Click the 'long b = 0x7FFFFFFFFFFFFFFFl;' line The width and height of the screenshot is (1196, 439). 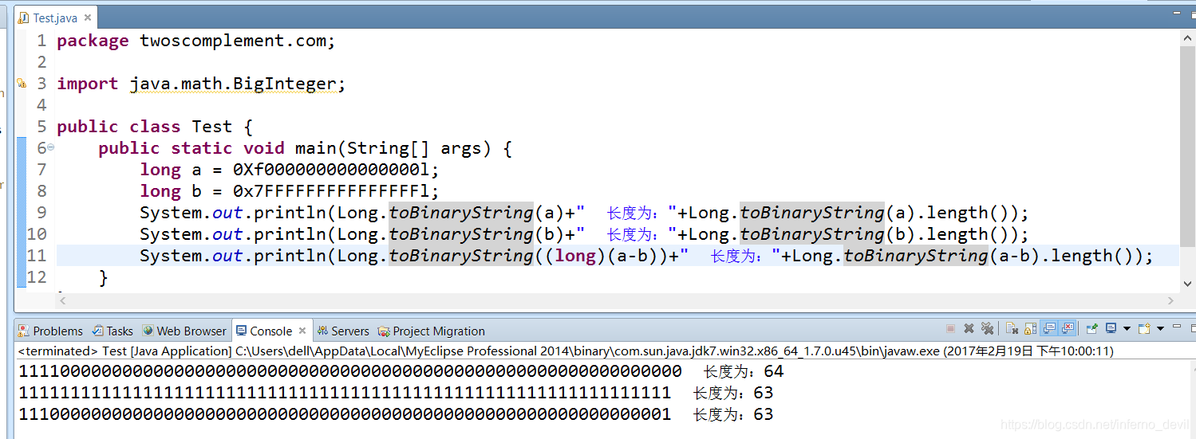point(290,191)
